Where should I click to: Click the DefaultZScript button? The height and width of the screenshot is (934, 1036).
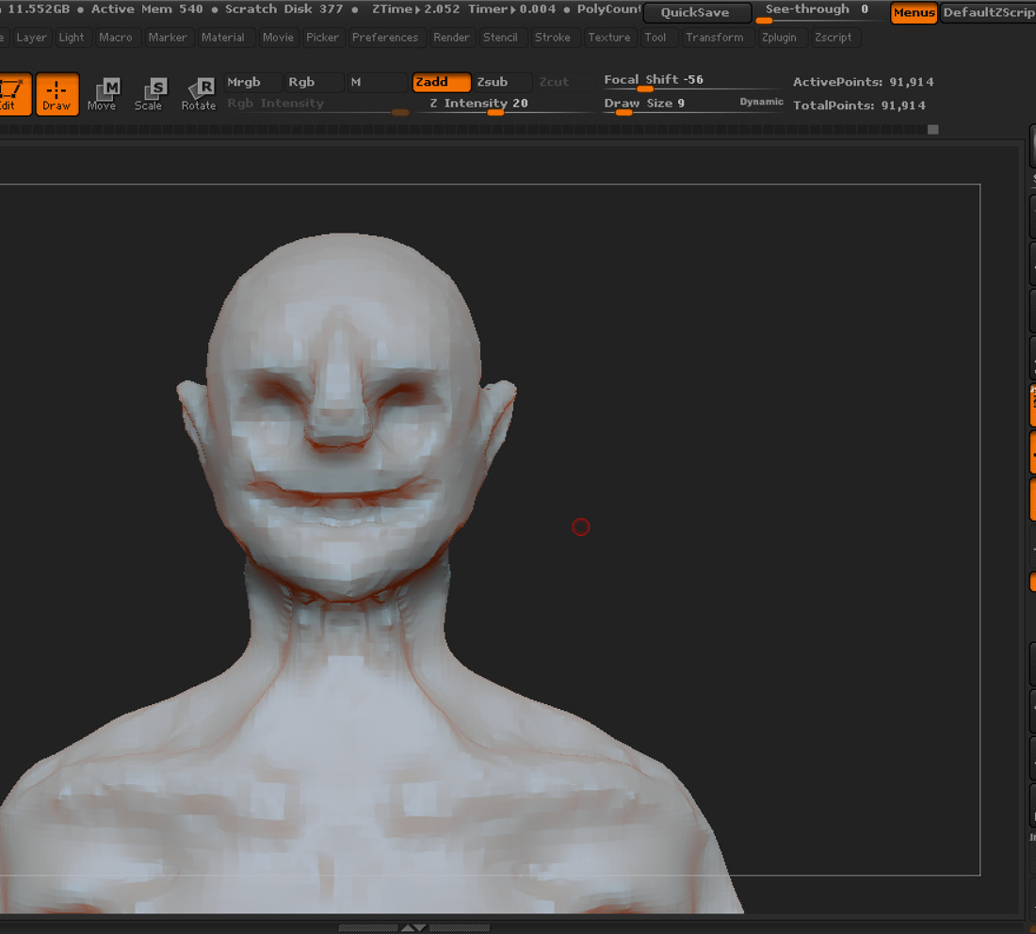tap(988, 12)
